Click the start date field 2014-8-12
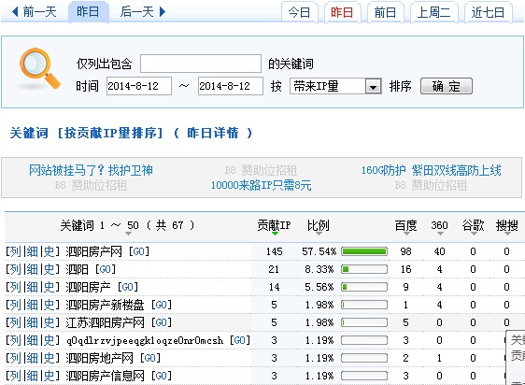 (139, 86)
